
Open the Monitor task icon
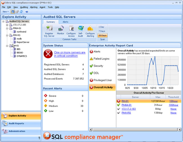click(x=61, y=28)
